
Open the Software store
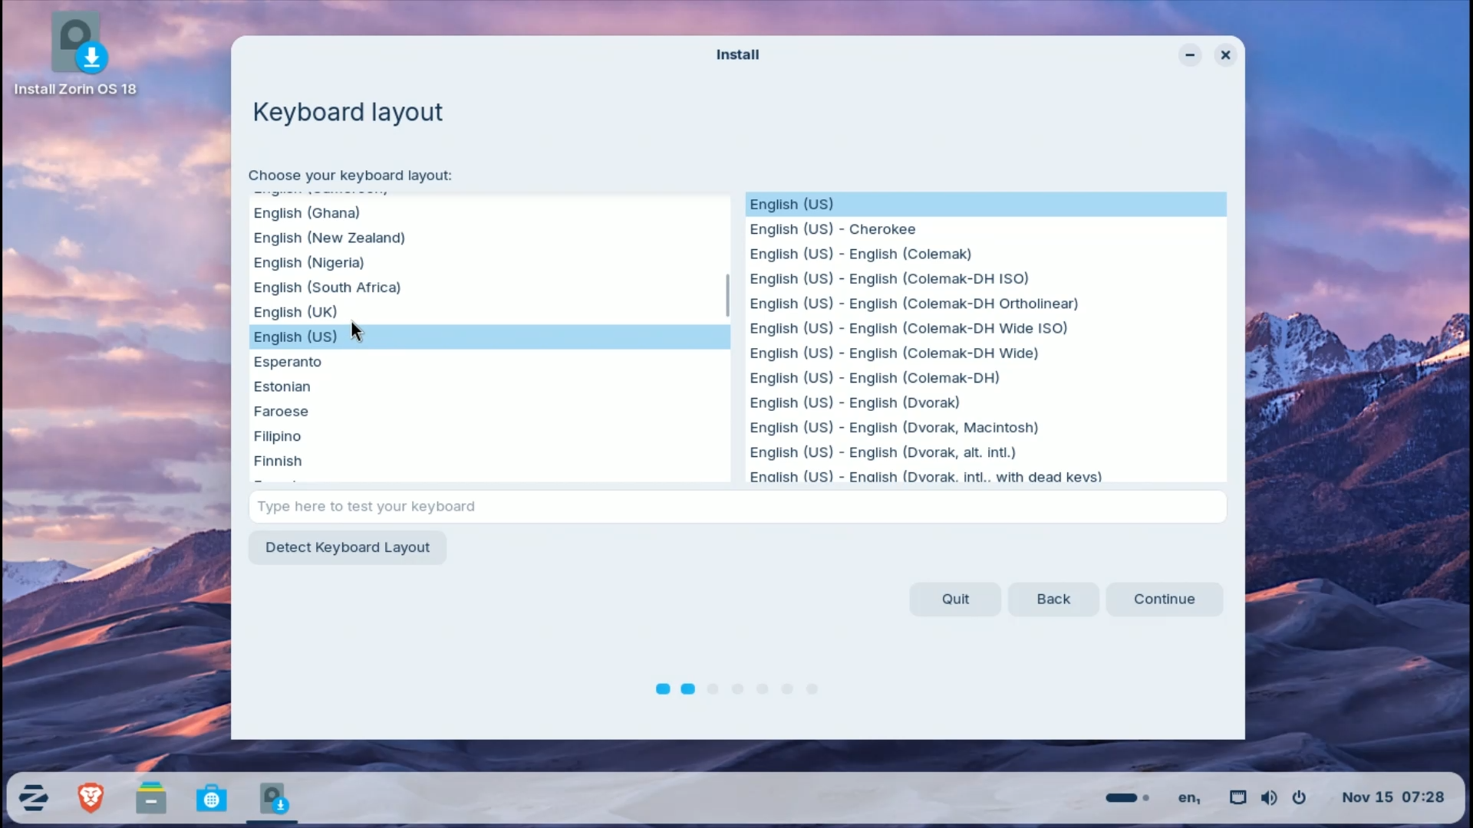click(x=212, y=797)
